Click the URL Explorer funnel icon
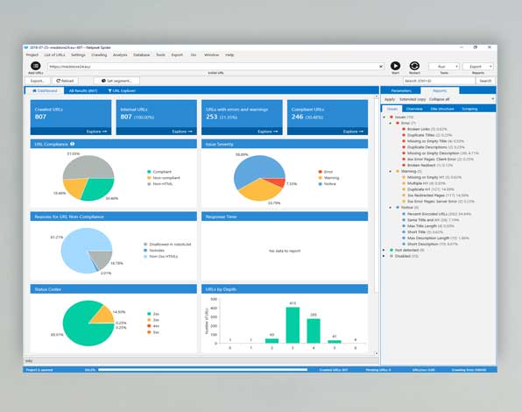 109,90
